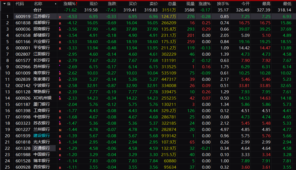Select stock name 瑞丰银行
296x170 pixels.
[42, 161]
